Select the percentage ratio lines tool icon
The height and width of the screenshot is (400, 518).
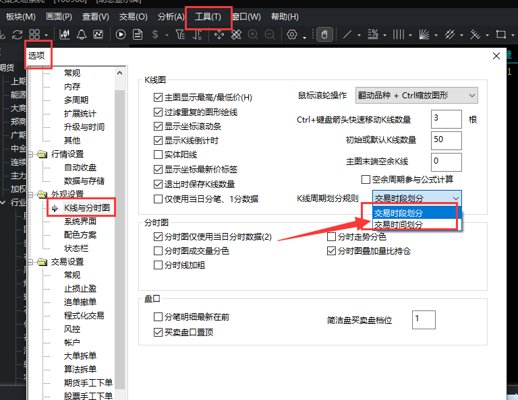[373, 34]
